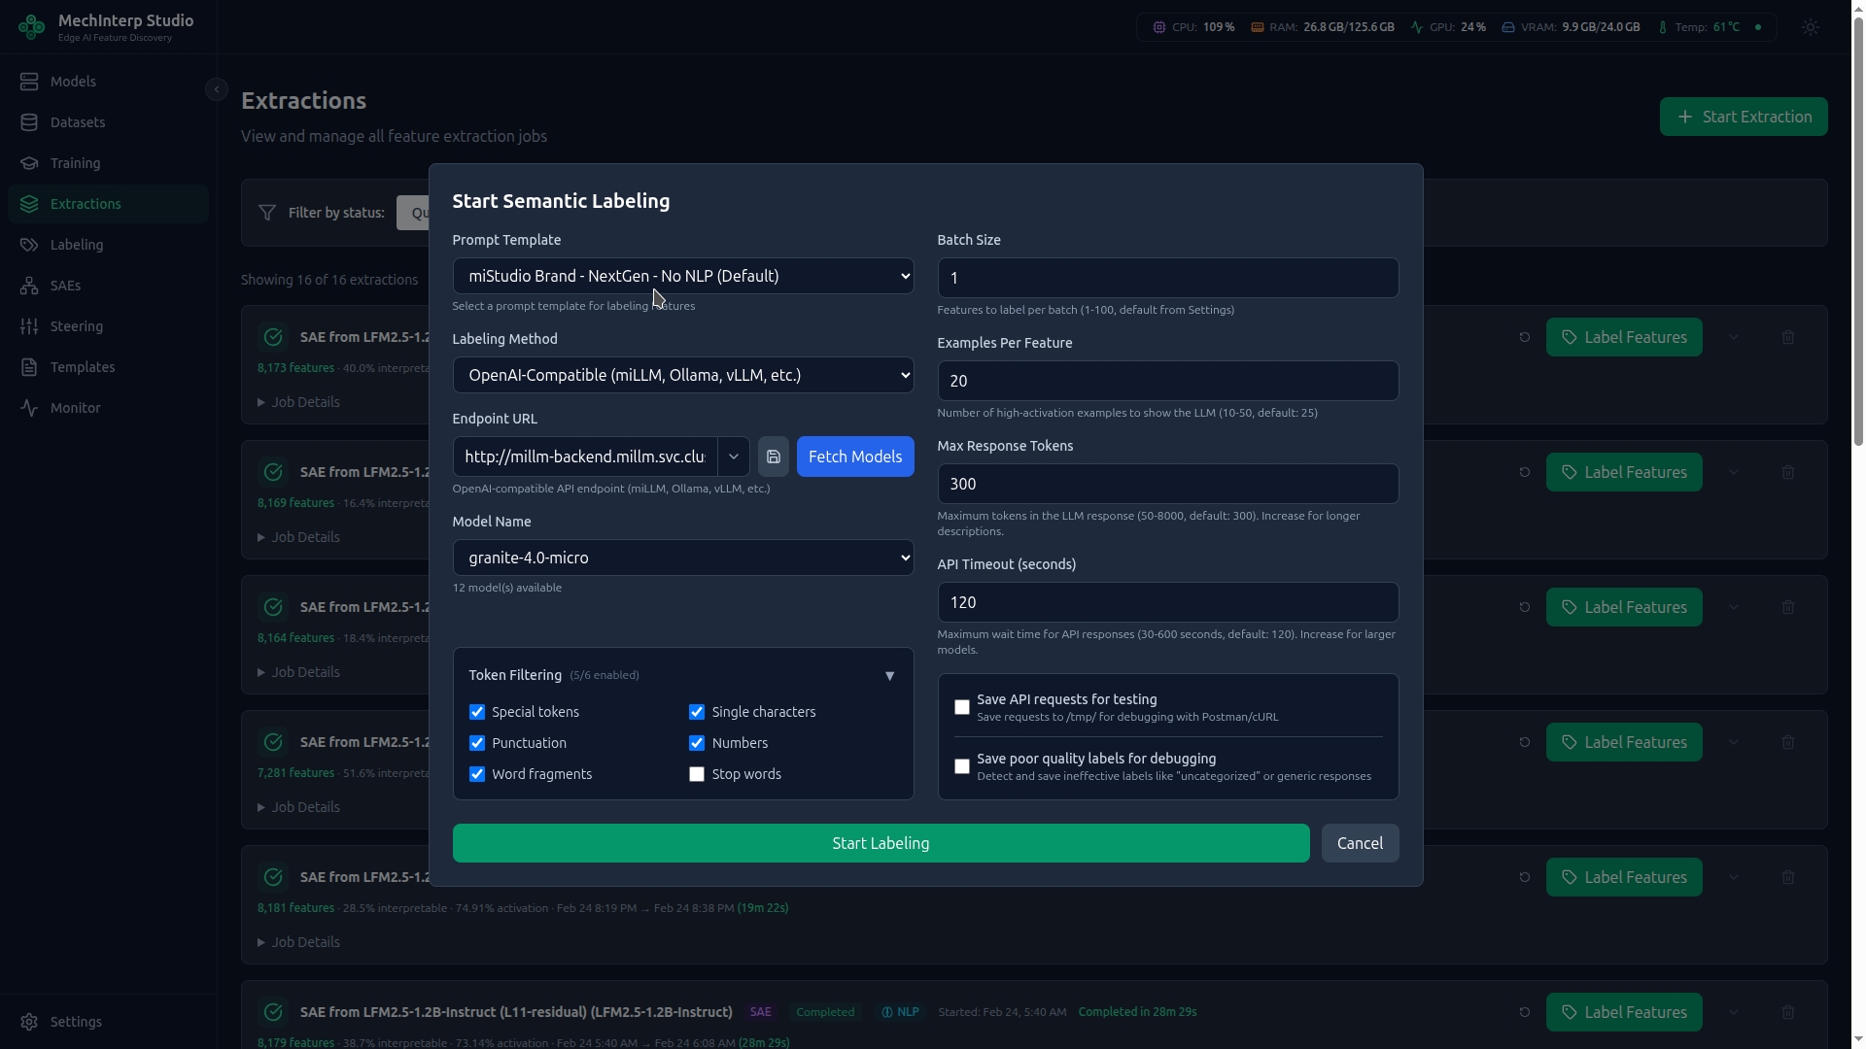1866x1049 pixels.
Task: Click retry icon on the 8,169 features extraction
Action: (1524, 472)
